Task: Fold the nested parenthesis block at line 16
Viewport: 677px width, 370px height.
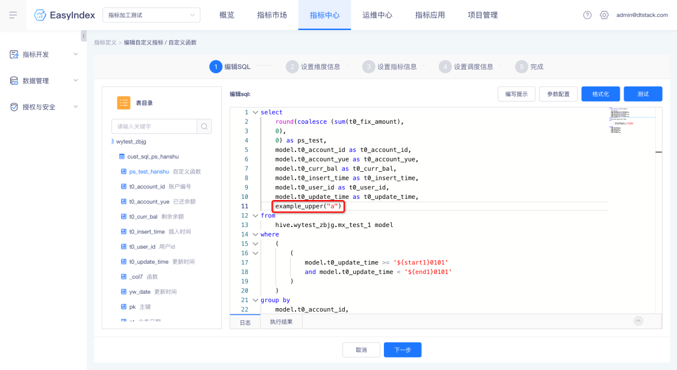Action: click(x=255, y=253)
